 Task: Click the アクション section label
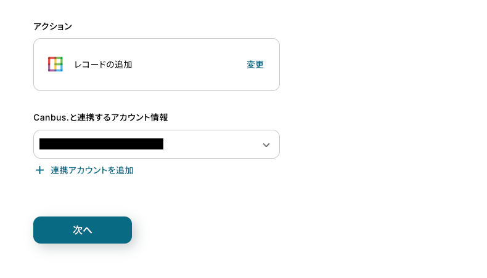(x=52, y=26)
